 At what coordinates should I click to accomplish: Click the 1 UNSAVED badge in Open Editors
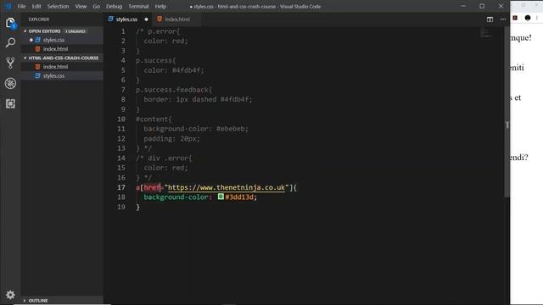pos(76,31)
